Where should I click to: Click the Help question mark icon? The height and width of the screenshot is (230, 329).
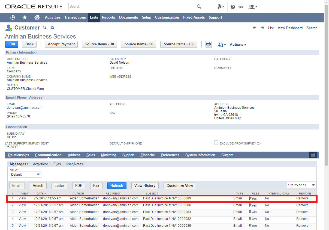[x=233, y=7]
